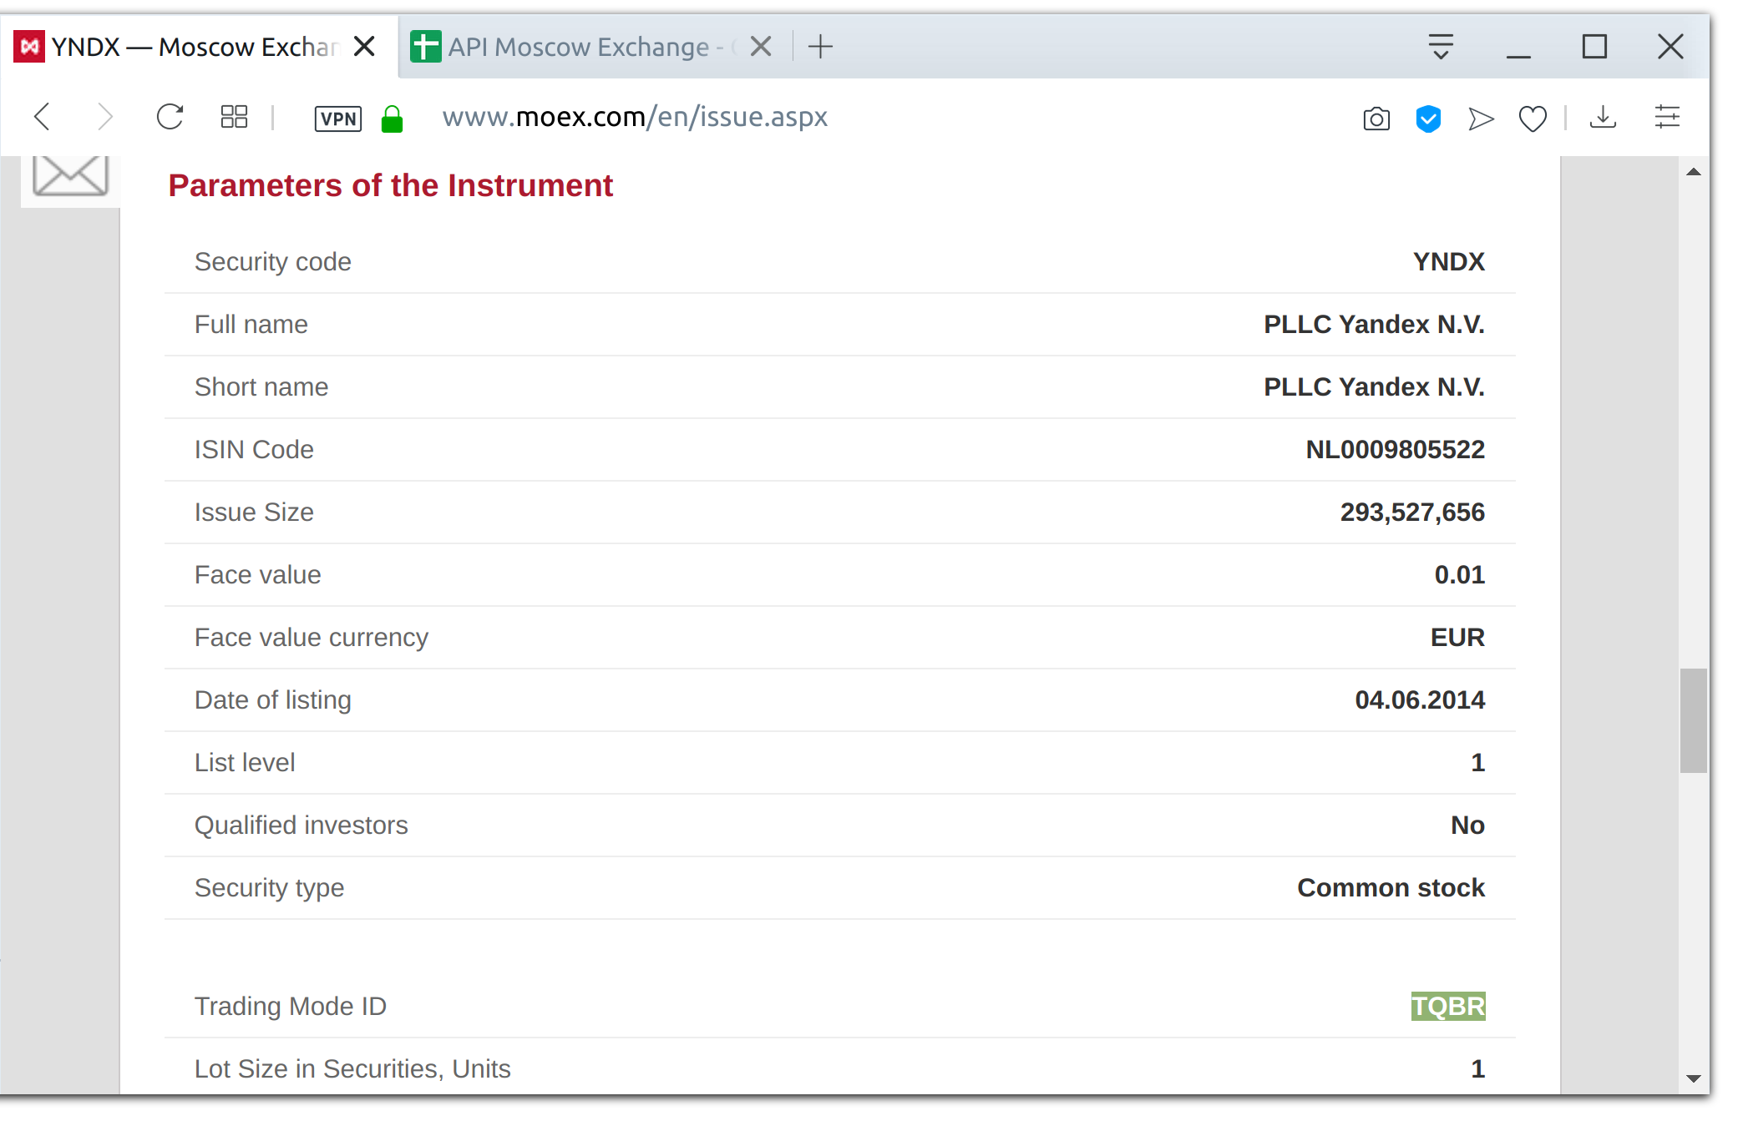The height and width of the screenshot is (1121, 1738).
Task: Click the highlighted TQBR trading mode
Action: [x=1447, y=1006]
